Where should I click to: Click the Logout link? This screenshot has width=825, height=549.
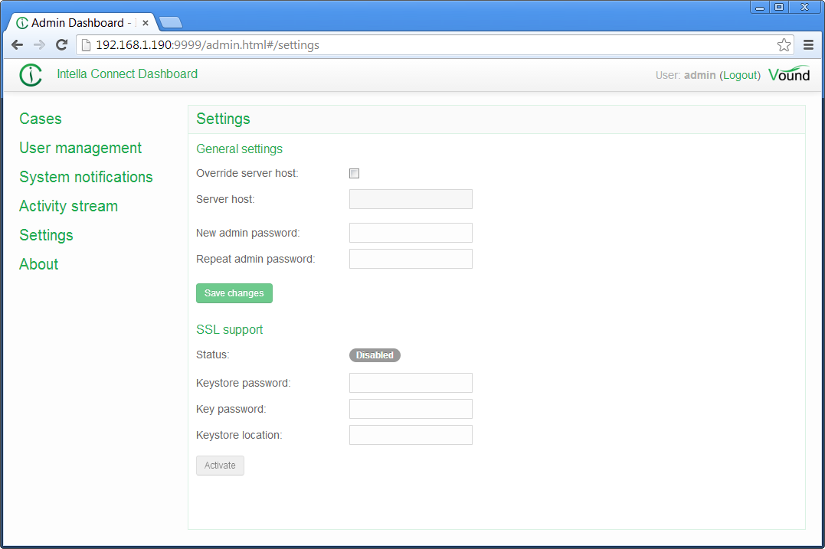pyautogui.click(x=740, y=75)
